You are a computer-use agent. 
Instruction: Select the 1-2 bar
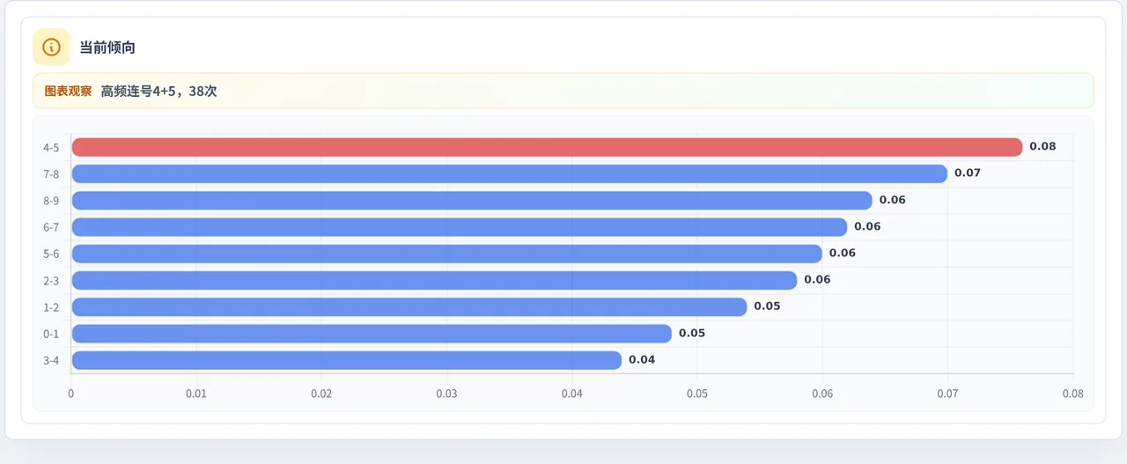409,306
